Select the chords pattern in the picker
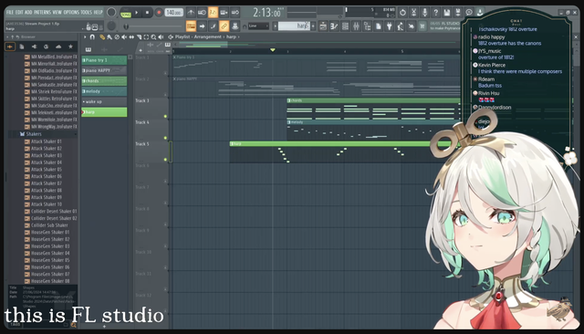Viewport: 584px width, 334px height. (x=104, y=81)
